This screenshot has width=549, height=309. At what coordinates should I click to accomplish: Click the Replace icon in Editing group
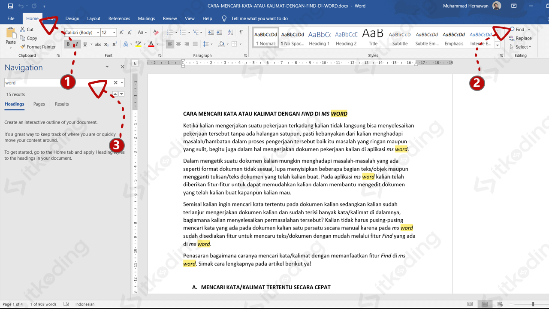(520, 38)
